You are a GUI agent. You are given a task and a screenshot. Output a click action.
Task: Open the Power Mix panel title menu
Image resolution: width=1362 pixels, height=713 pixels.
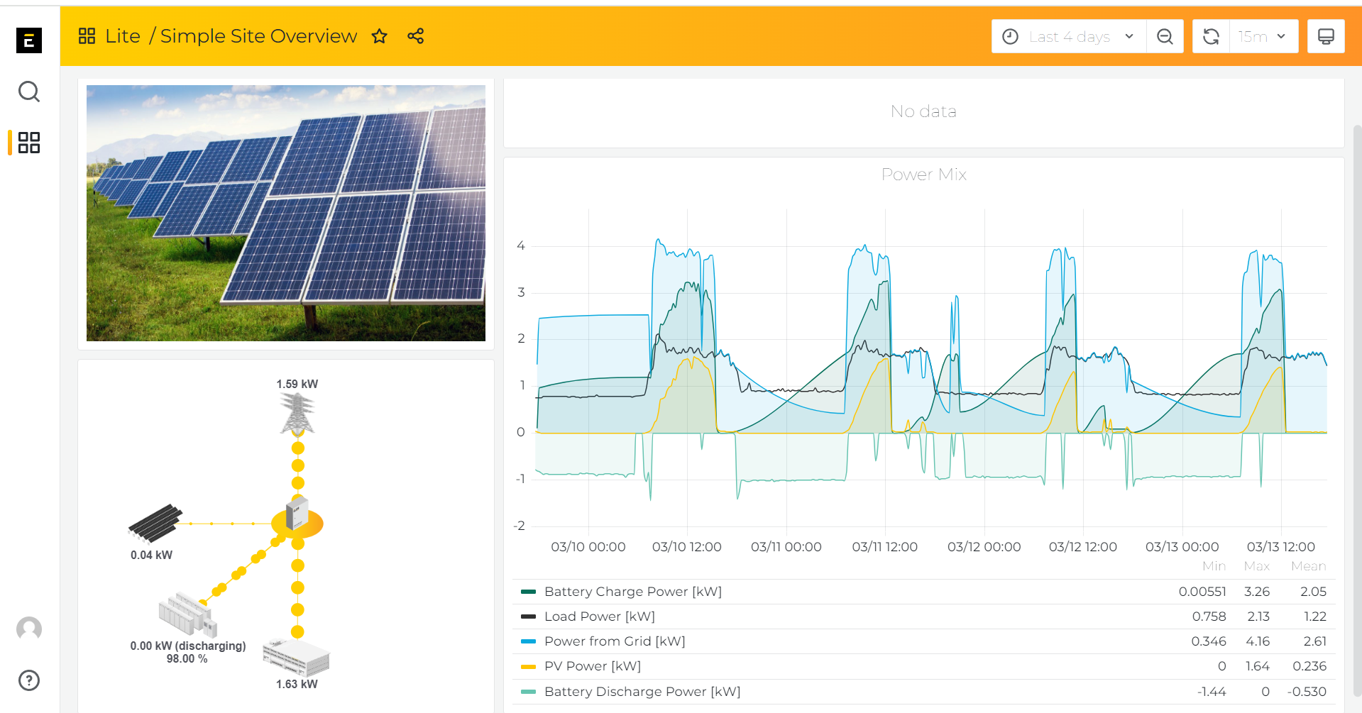click(923, 175)
